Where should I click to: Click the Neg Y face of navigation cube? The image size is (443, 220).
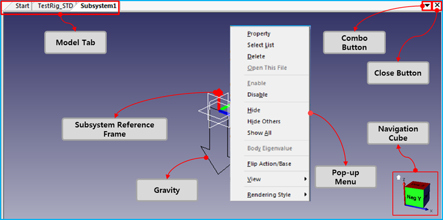click(x=414, y=198)
